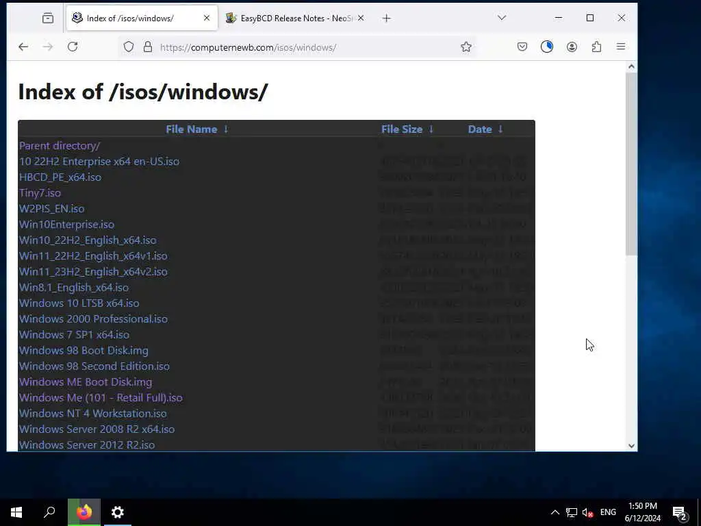Open Windows 7 SP1 x64.iso link
701x526 pixels.
(74, 334)
